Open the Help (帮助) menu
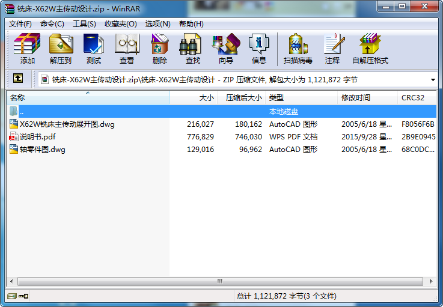 [191, 24]
